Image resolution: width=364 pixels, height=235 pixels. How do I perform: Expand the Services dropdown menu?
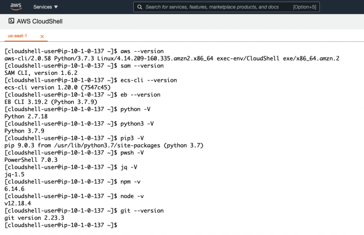[45, 7]
